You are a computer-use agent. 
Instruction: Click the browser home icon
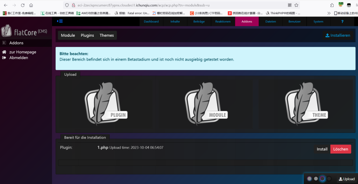[31, 5]
